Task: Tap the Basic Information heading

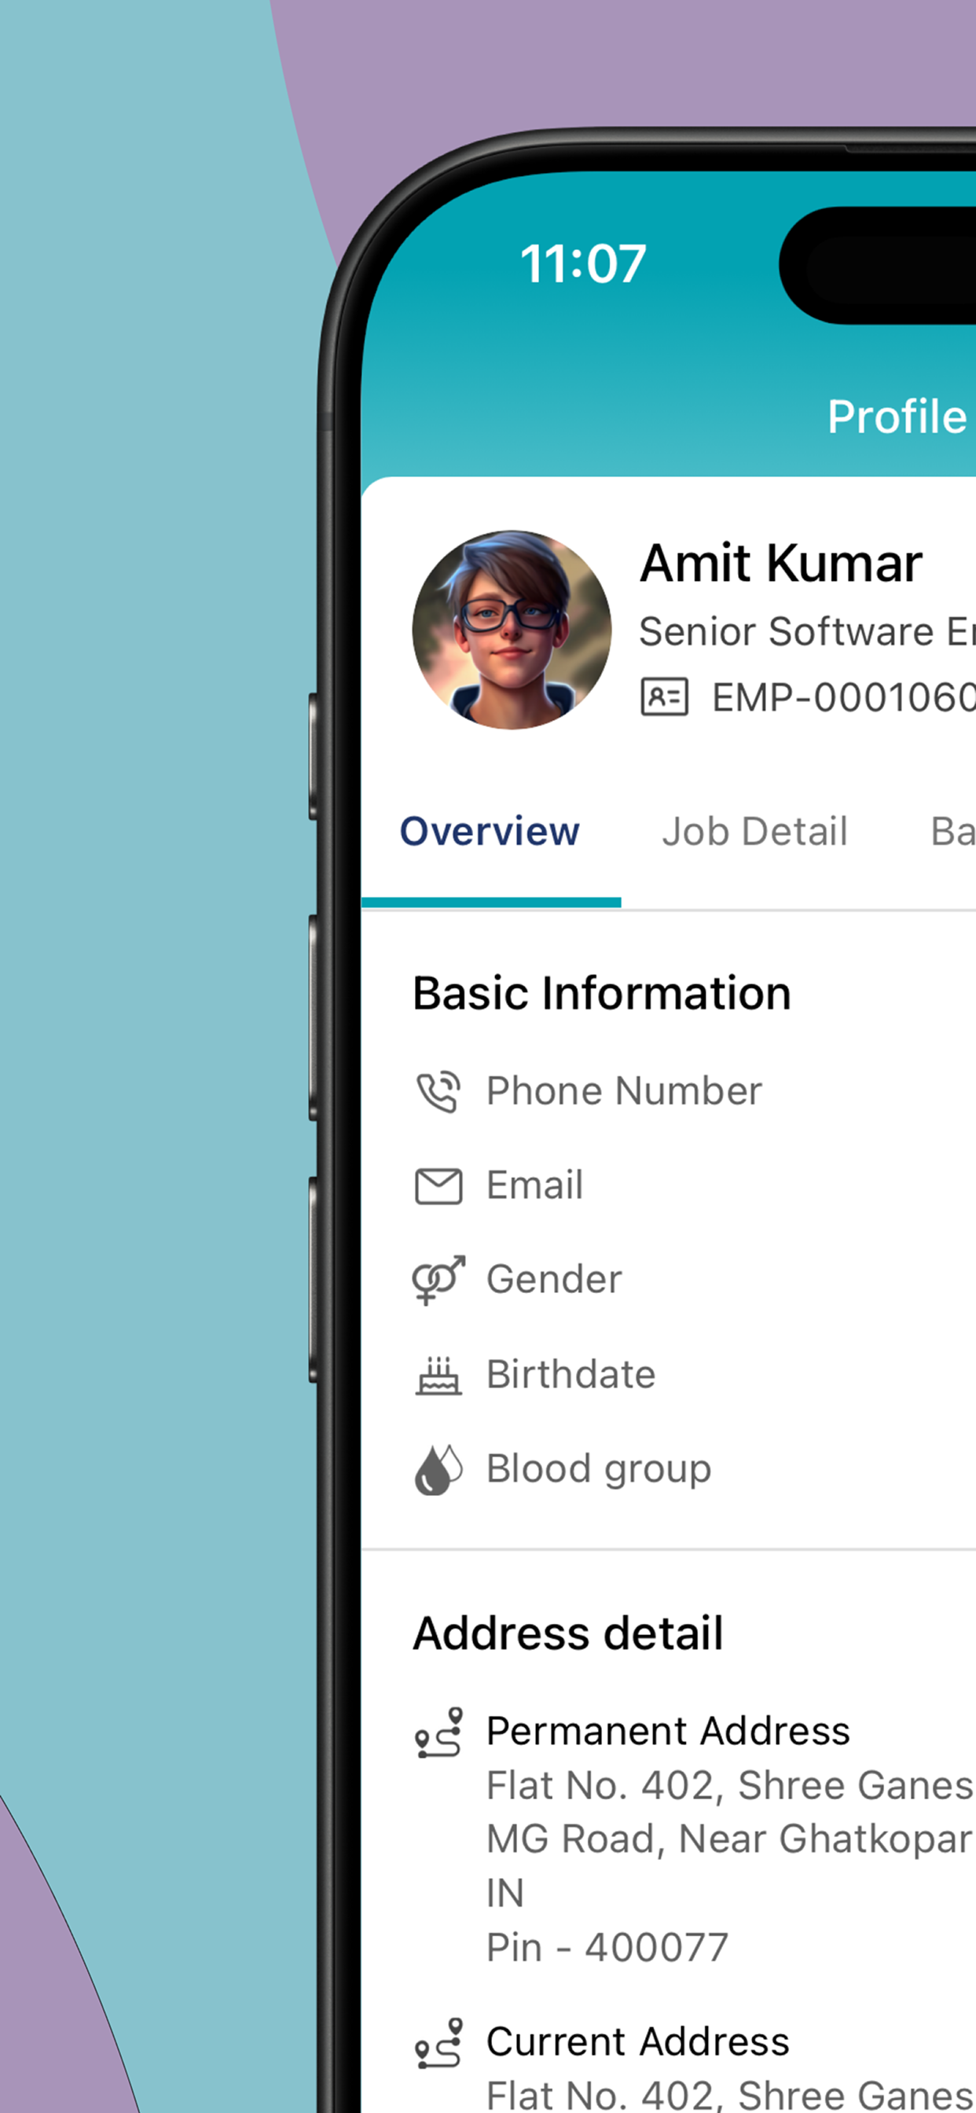Action: click(x=602, y=994)
